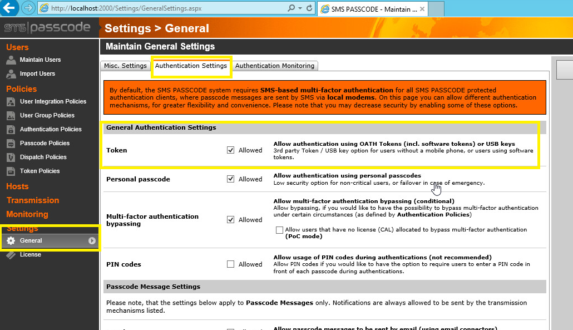The height and width of the screenshot is (330, 573).
Task: Click the General Authentication Settings heading
Action: point(161,127)
